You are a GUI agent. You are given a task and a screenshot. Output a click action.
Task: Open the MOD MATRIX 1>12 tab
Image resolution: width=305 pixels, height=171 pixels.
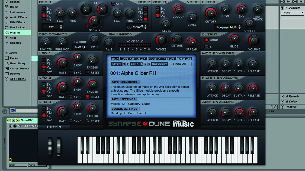coord(133,59)
